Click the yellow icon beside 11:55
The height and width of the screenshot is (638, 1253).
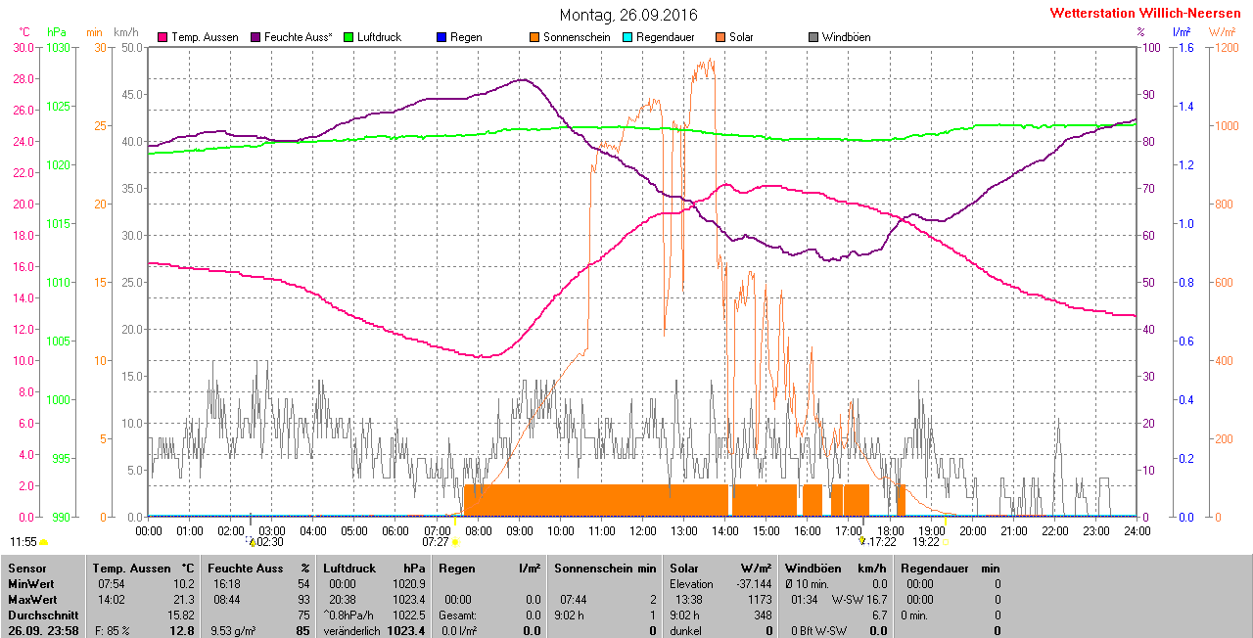click(x=44, y=541)
